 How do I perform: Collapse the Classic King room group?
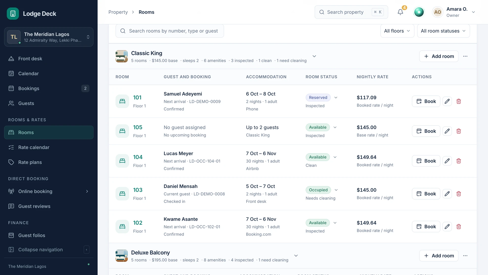coord(314,56)
